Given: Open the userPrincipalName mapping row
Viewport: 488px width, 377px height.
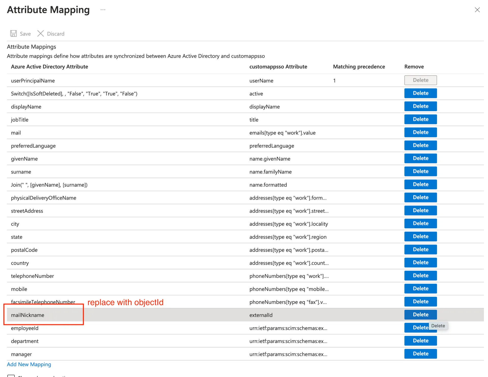Looking at the screenshot, I should (x=33, y=80).
